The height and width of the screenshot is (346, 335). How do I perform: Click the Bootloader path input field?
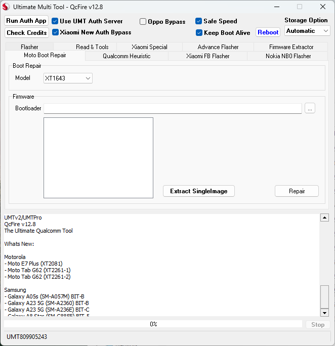(173, 108)
